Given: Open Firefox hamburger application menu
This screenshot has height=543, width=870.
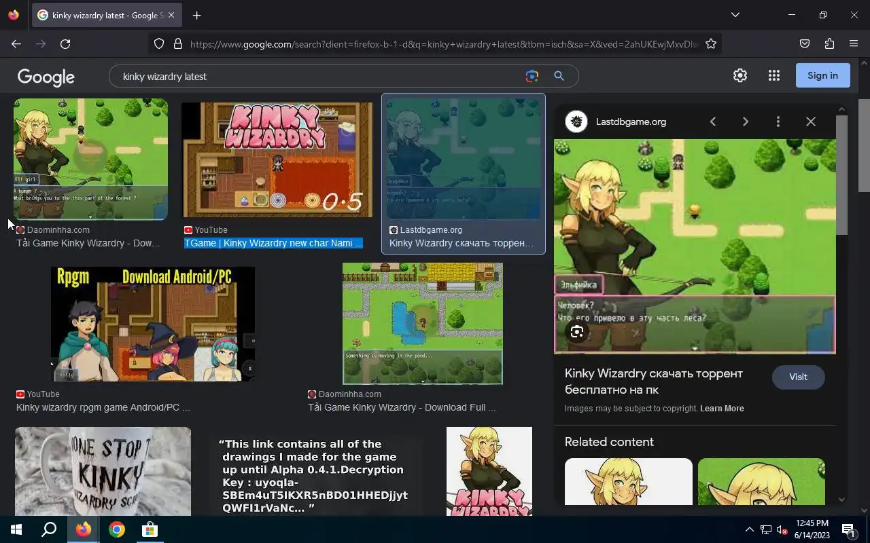Looking at the screenshot, I should click(854, 44).
